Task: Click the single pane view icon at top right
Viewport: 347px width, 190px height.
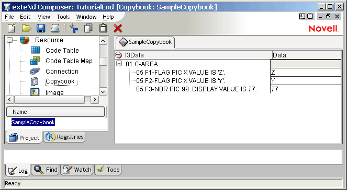Action: tap(310, 16)
